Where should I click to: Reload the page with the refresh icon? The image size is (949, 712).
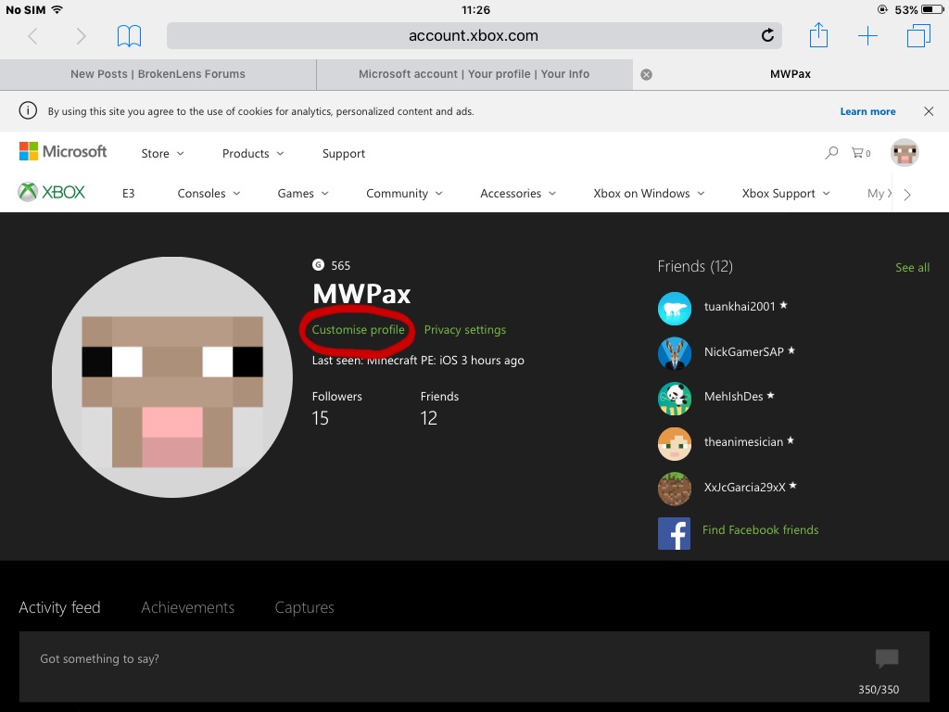coord(767,36)
